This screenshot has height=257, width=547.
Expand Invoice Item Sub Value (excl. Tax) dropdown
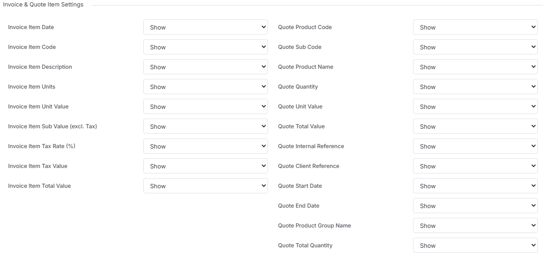tap(206, 126)
